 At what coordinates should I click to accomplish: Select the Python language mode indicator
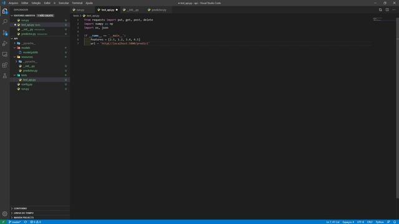point(380,222)
